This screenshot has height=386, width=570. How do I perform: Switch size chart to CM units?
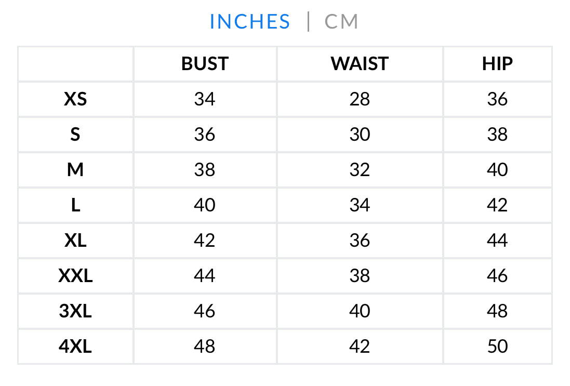pyautogui.click(x=341, y=21)
